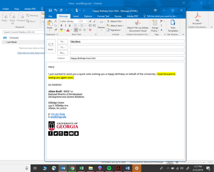Cut the selected text using the scissors icon
Screen dimensions: 214x172
55,21
